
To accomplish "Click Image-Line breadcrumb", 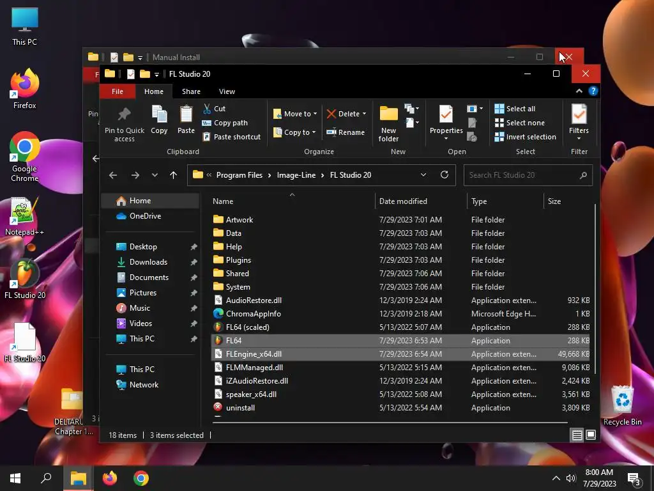I will click(296, 175).
